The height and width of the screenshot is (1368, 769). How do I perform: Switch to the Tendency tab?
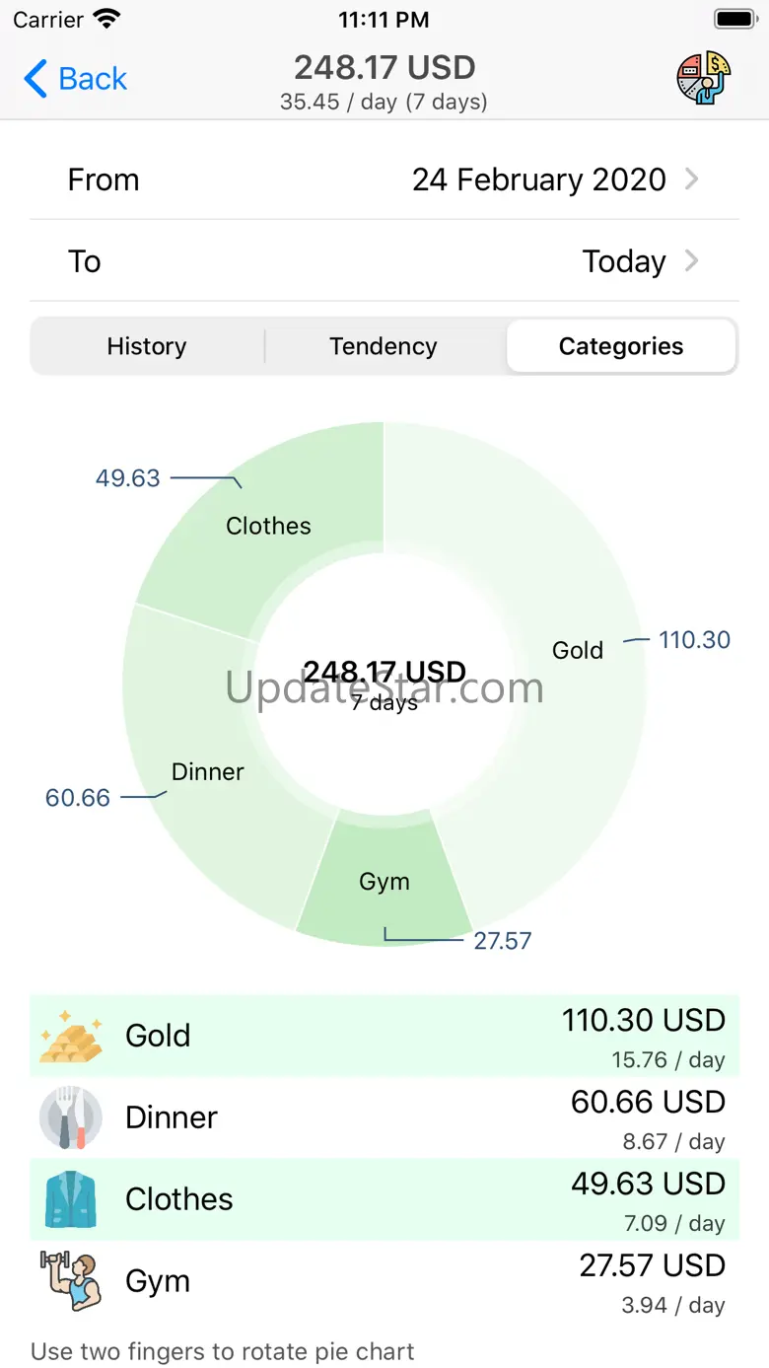click(x=384, y=346)
